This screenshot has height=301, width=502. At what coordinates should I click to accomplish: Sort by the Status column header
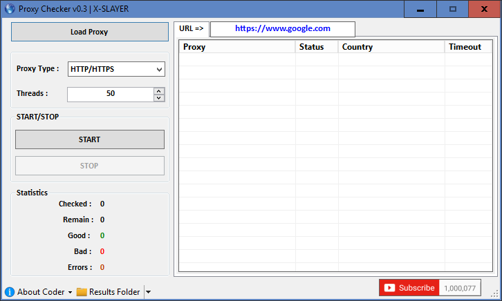coord(317,47)
